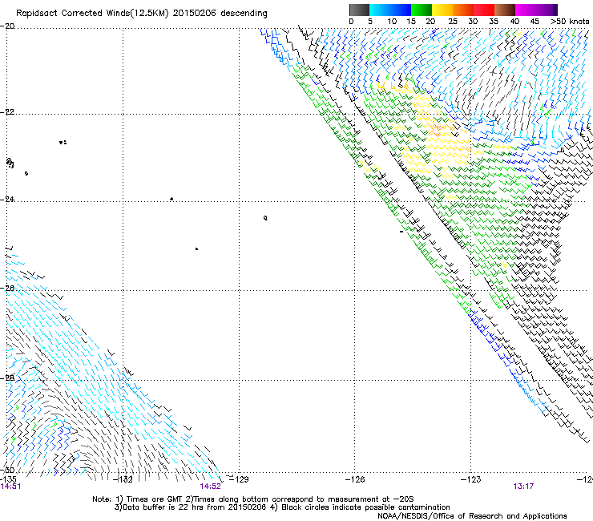Click the orange 25-30 knots color band

coord(463,10)
